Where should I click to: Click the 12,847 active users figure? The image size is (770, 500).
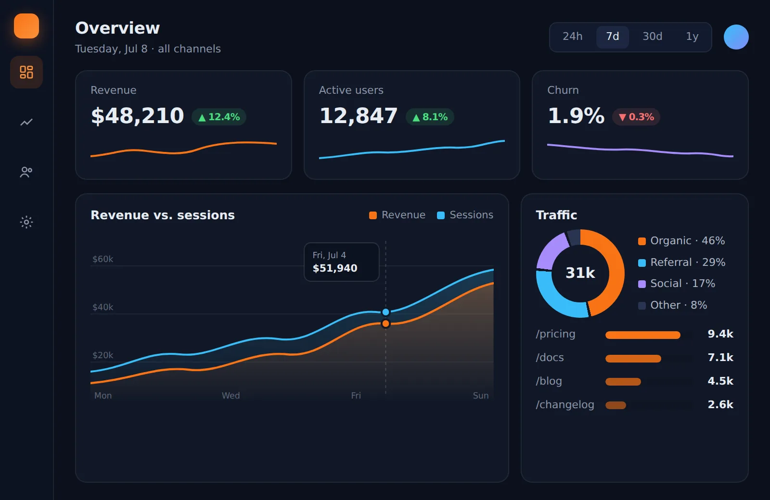point(359,116)
